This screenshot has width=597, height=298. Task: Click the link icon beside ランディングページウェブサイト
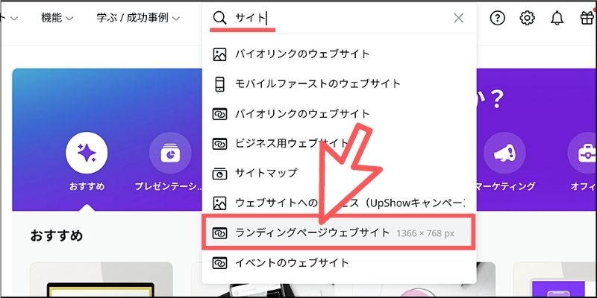coord(219,232)
